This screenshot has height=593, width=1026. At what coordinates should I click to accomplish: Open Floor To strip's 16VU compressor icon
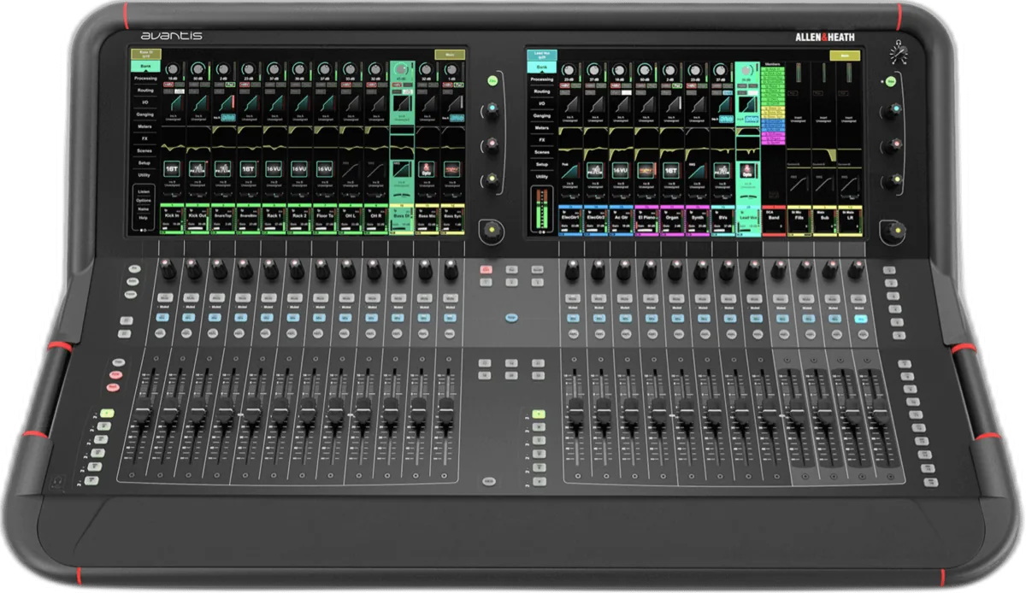click(x=324, y=170)
